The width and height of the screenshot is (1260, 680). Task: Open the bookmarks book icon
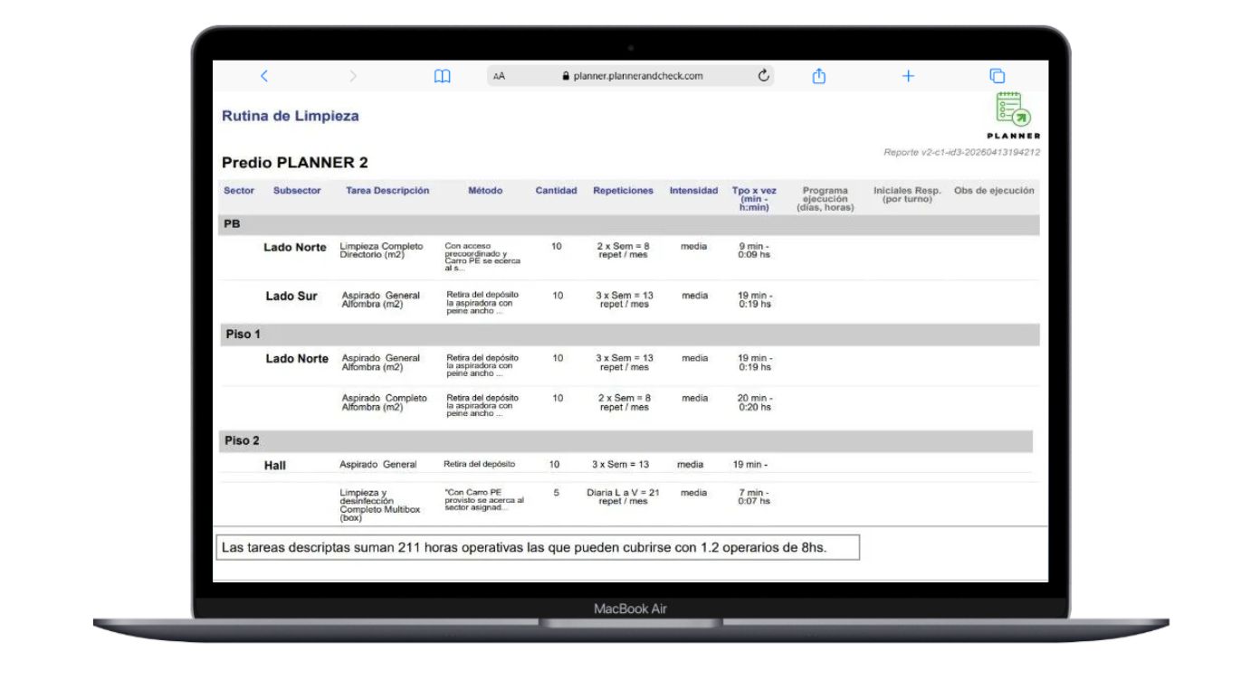[443, 76]
